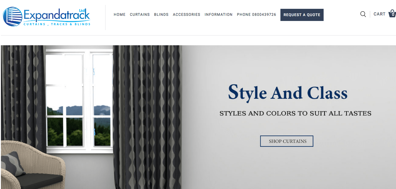Click the right-hand dark patterned curtain
The height and width of the screenshot is (189, 396).
point(147,117)
